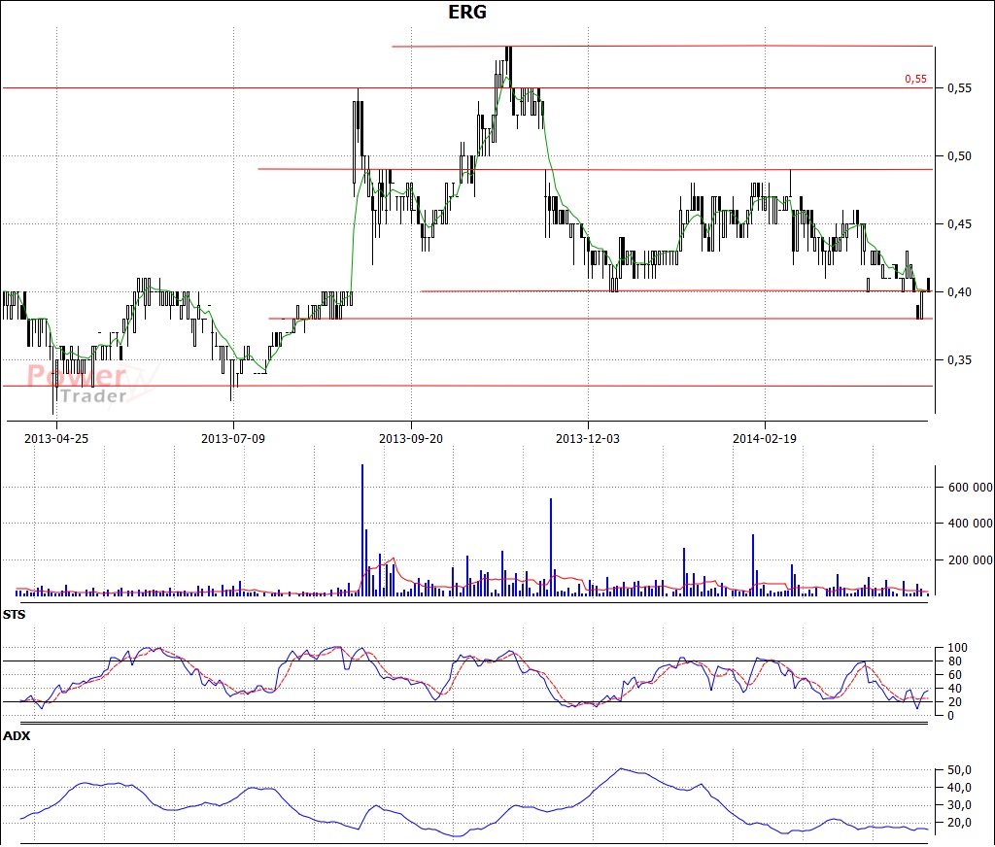Image resolution: width=995 pixels, height=847 pixels.
Task: Click the 100 level on STS axis
Action: 957,648
